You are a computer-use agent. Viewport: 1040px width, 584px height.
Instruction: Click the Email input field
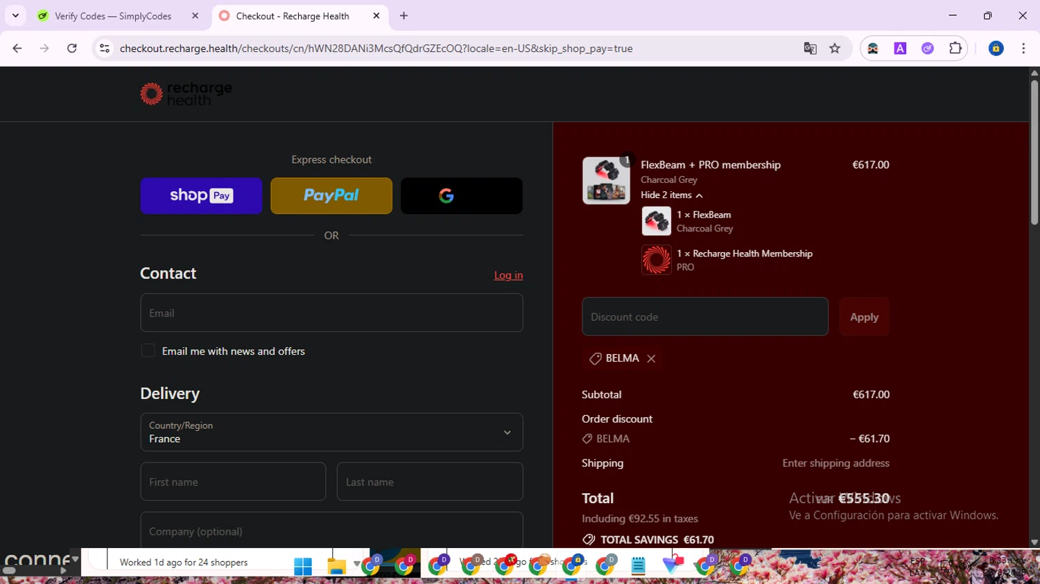(331, 312)
